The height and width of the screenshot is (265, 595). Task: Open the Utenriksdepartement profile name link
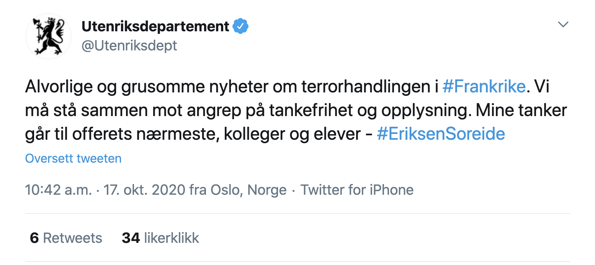click(155, 26)
